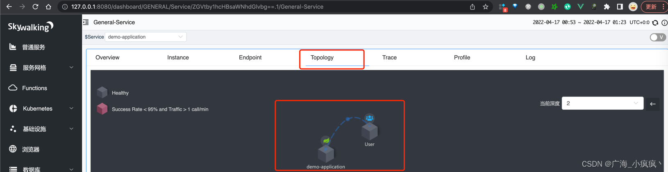Click the Healthy legend cube
This screenshot has width=668, height=172.
pos(102,93)
